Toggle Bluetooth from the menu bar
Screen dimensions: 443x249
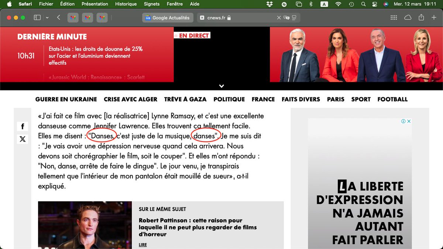[310, 4]
